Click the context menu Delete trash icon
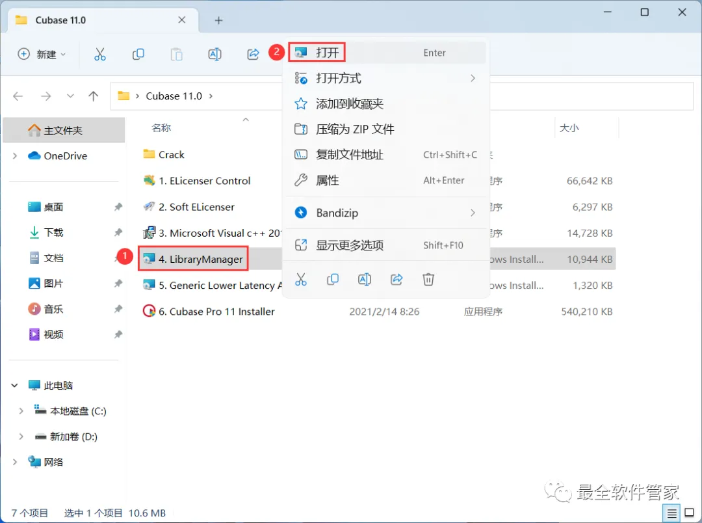This screenshot has width=702, height=523. (428, 280)
